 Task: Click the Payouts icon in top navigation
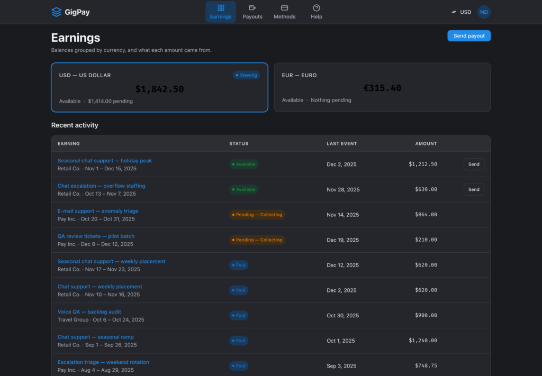click(x=252, y=7)
